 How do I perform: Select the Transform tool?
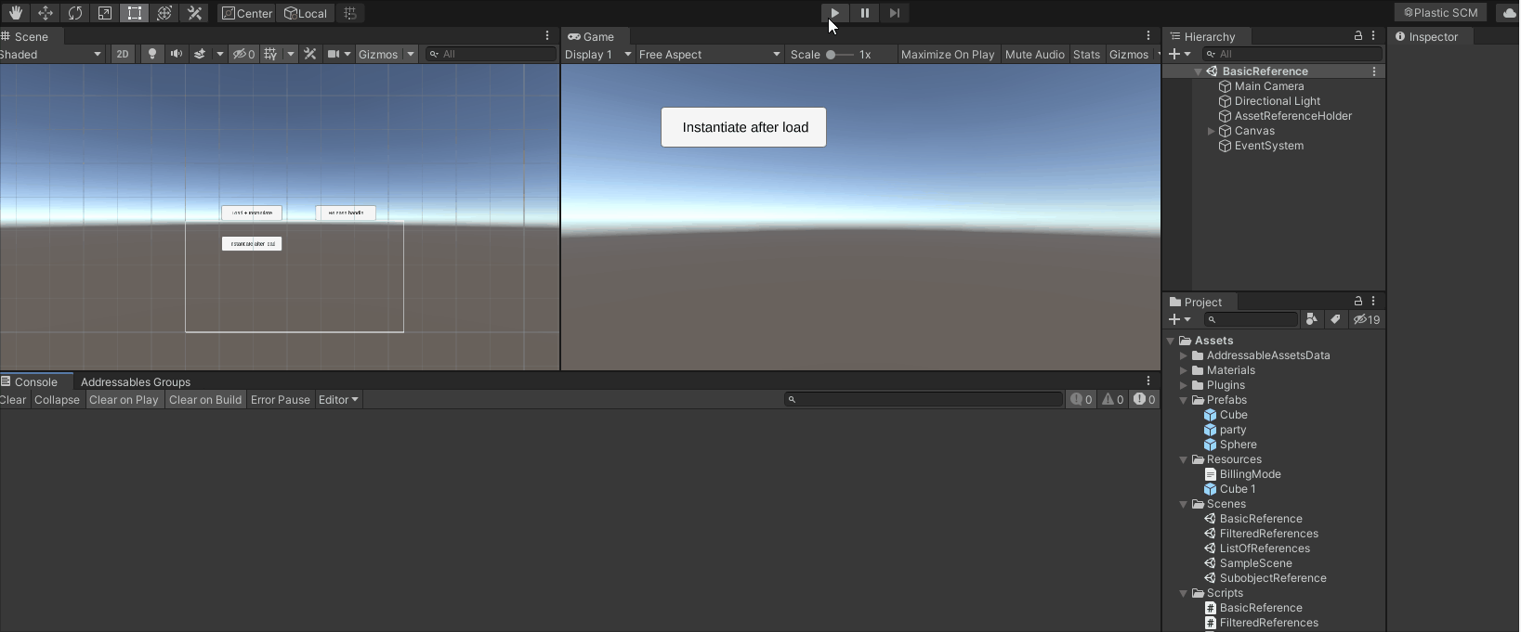click(164, 13)
